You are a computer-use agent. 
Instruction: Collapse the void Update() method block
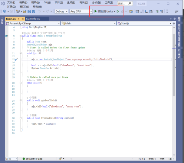[20, 83]
